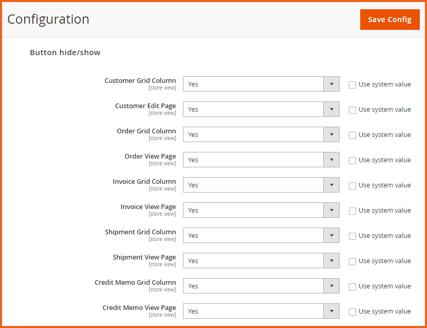Click the Save Config button
This screenshot has height=328, width=427.
pyautogui.click(x=389, y=19)
